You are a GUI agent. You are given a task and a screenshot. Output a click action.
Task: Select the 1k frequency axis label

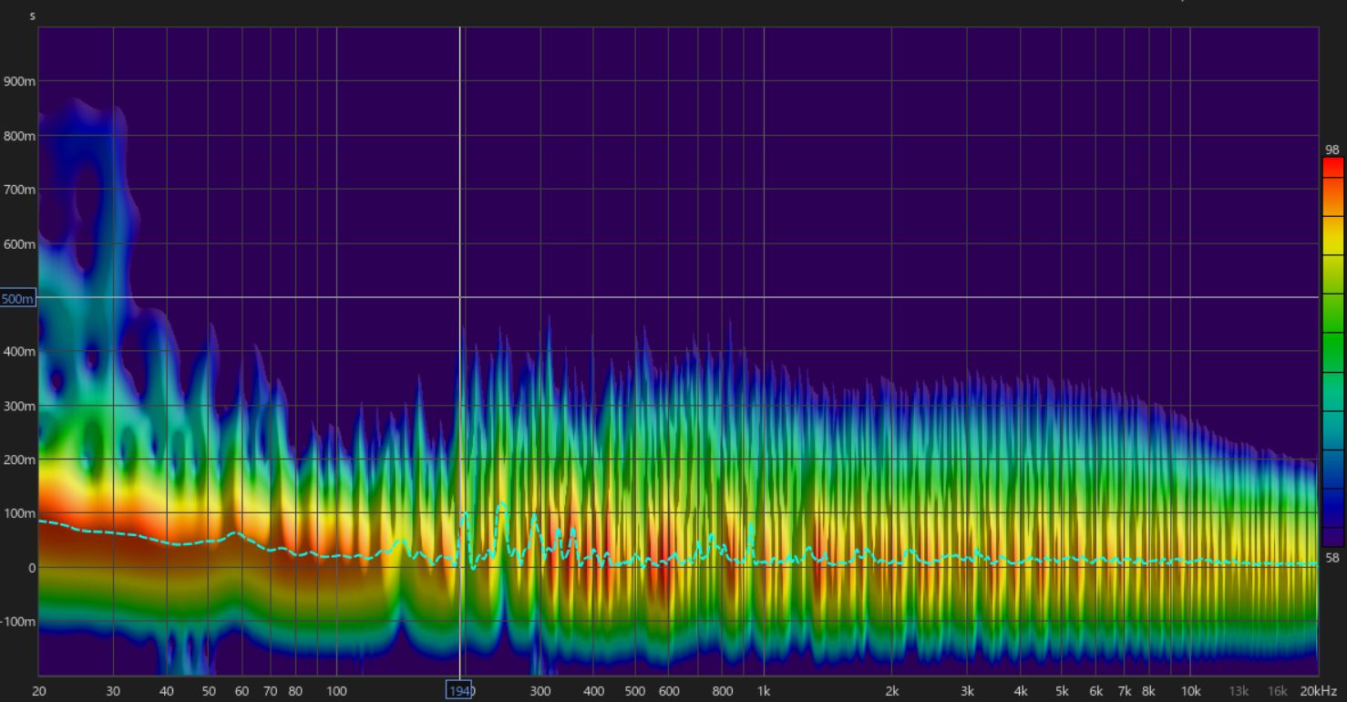pos(763,692)
